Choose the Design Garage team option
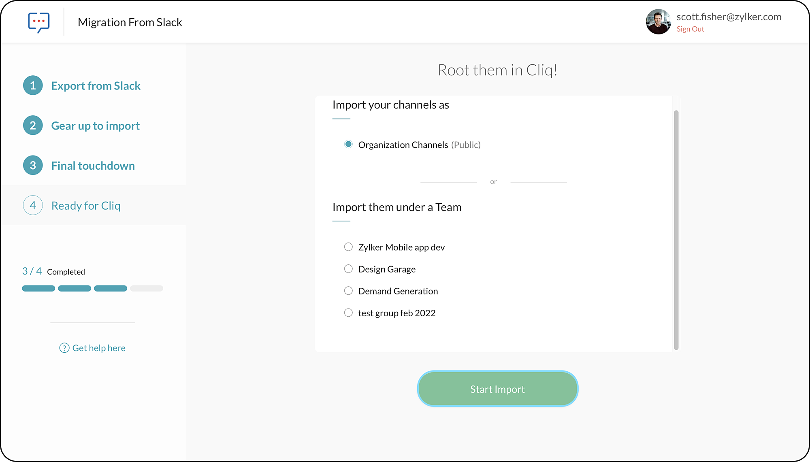Screen dimensions: 810x462 (x=348, y=269)
